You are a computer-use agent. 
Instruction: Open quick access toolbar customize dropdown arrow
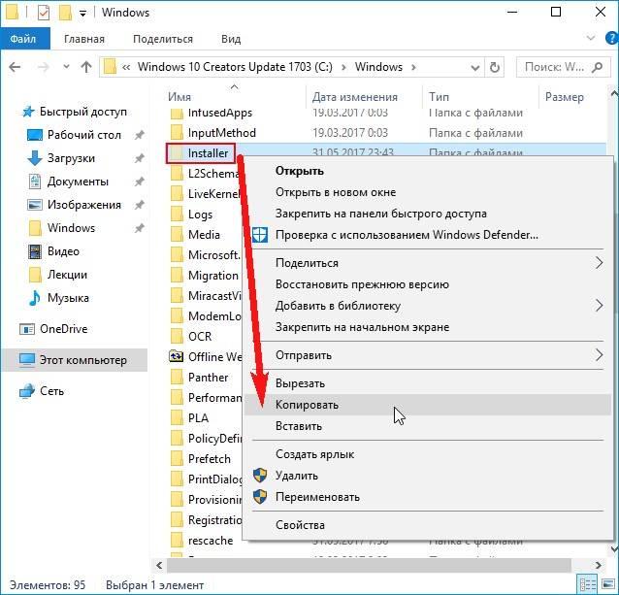point(82,13)
